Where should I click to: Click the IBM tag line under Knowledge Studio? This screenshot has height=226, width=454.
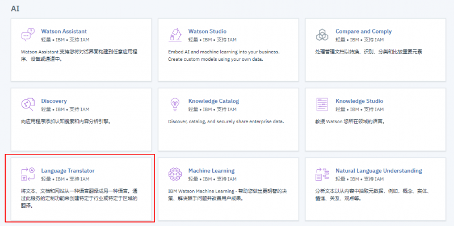[x=360, y=109]
